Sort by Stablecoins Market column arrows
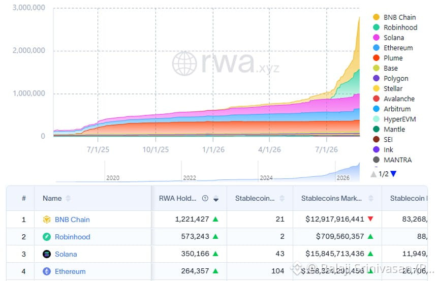Viewport: 438px width, 281px height. tap(371, 199)
